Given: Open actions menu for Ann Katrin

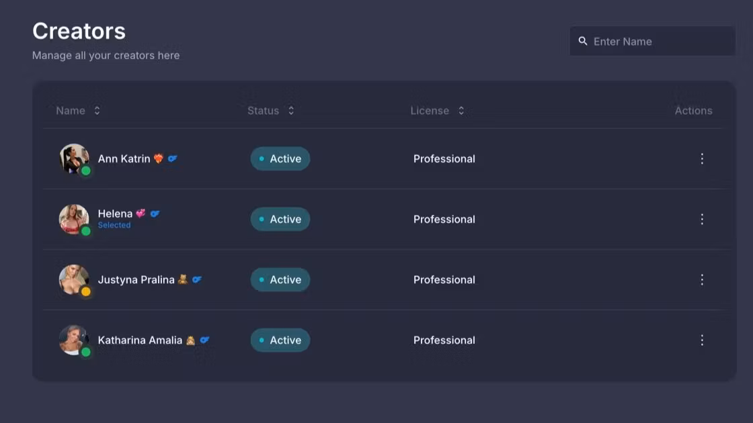Looking at the screenshot, I should 702,158.
